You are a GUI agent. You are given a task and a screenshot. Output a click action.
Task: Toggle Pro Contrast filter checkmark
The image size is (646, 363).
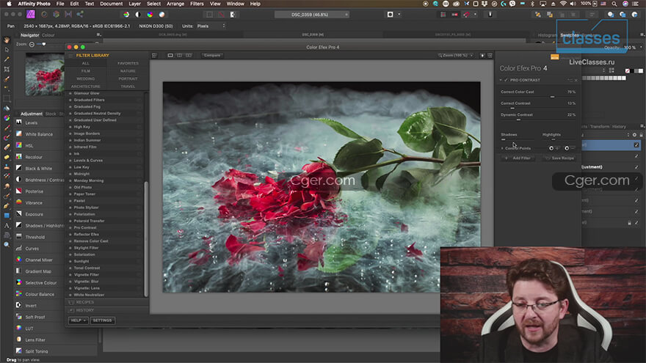506,80
